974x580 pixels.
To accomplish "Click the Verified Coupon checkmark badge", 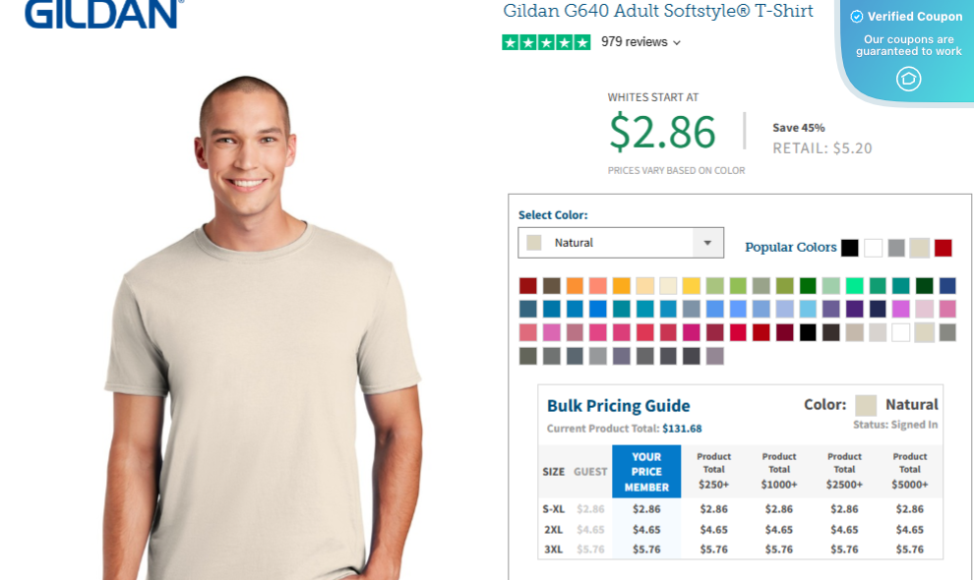I will point(859,16).
